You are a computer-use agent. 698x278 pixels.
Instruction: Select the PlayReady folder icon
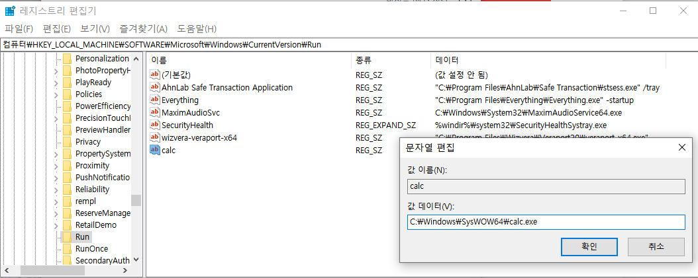click(68, 83)
